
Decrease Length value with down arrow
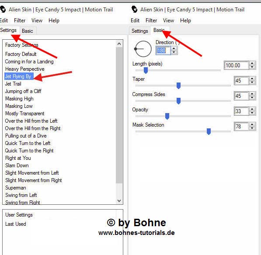point(252,67)
